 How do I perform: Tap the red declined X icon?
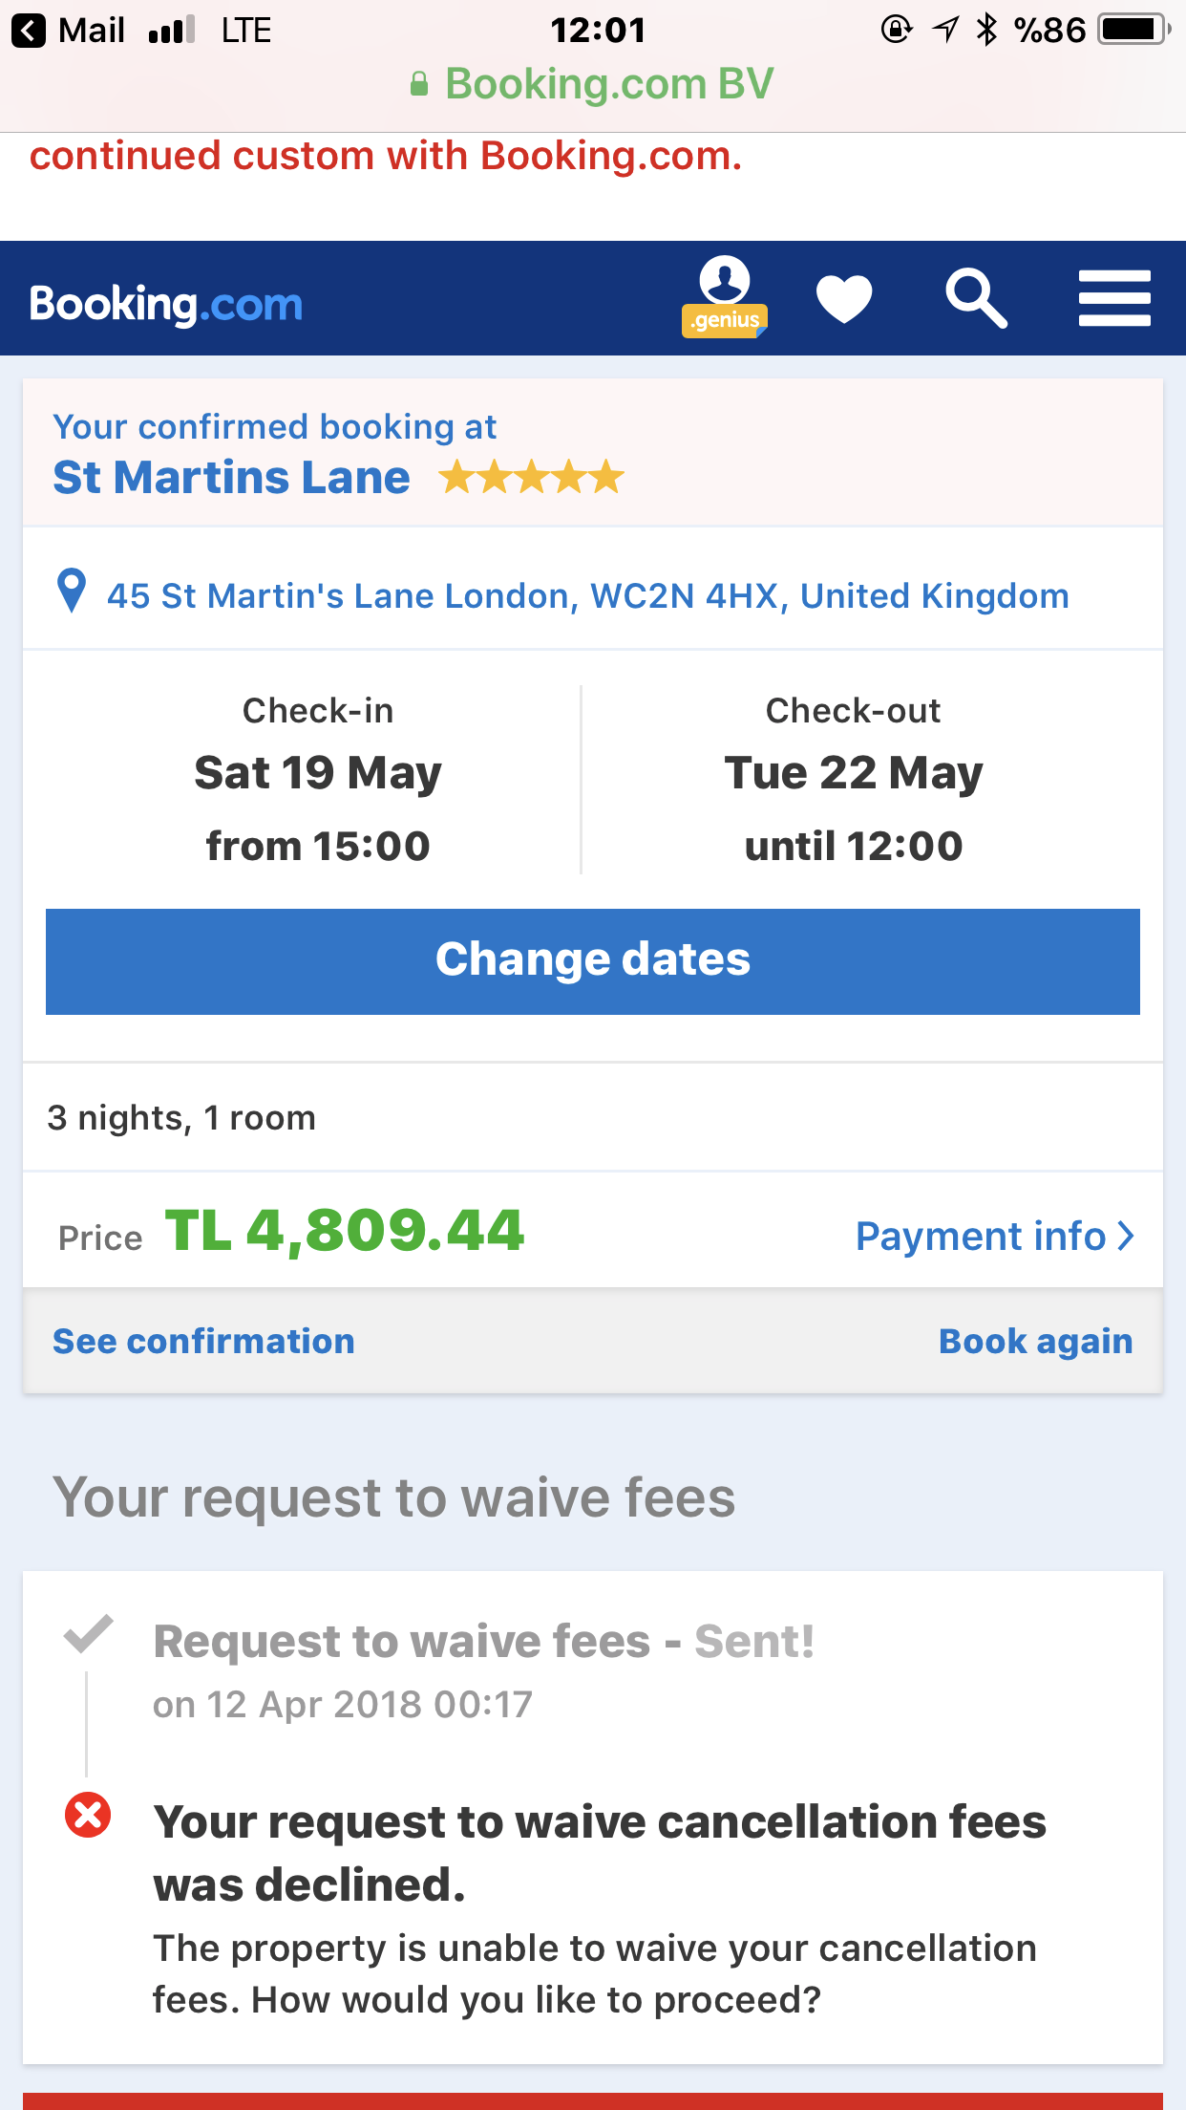coord(88,1815)
